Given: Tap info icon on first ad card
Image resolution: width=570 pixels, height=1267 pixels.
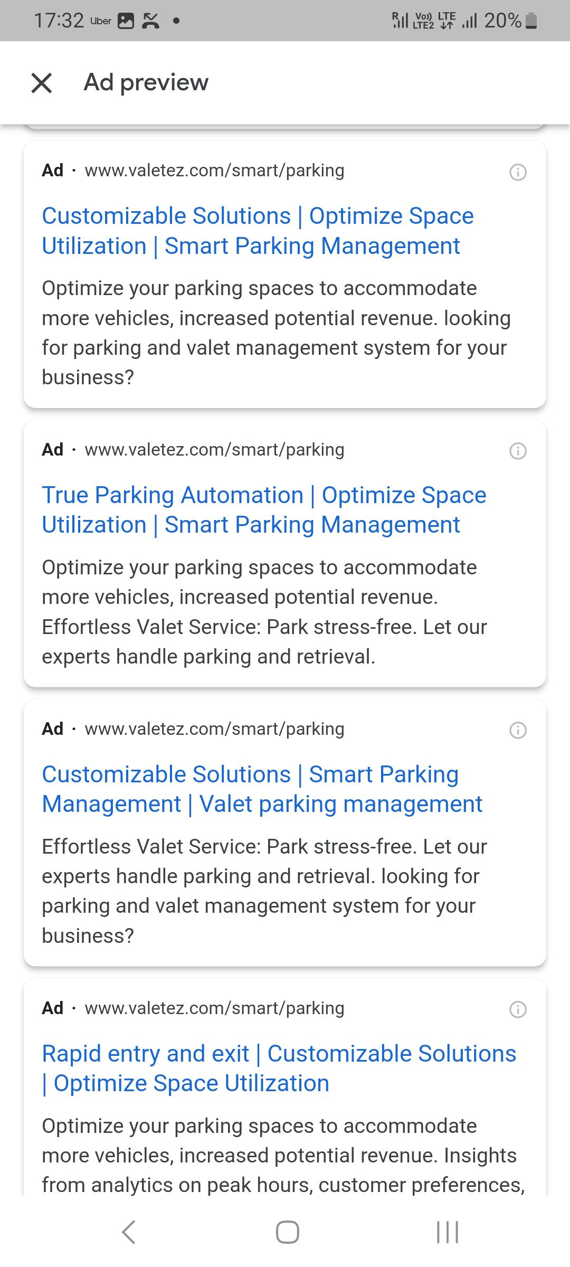Looking at the screenshot, I should [518, 172].
